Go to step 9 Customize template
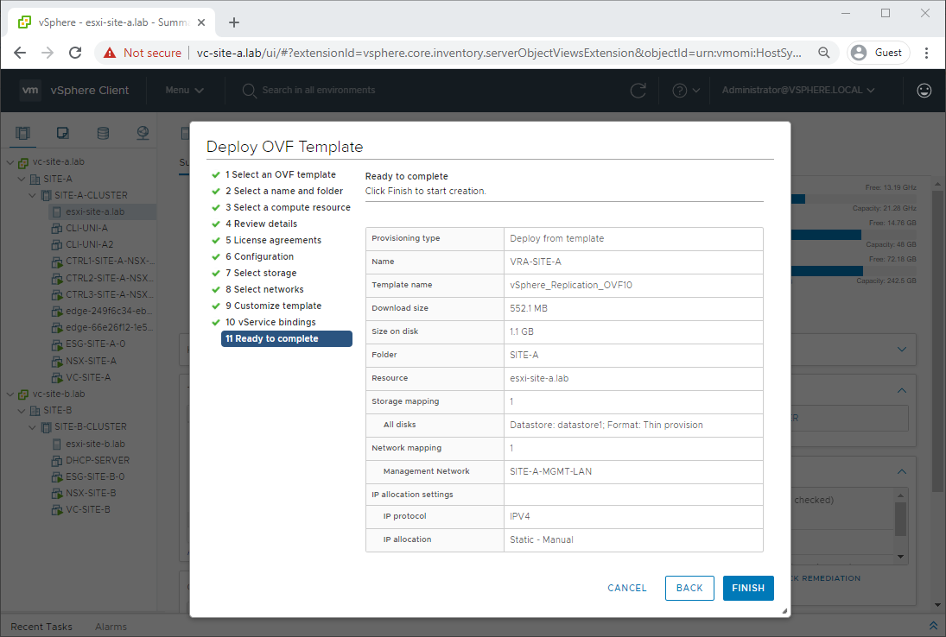Viewport: 946px width, 637px height. [x=273, y=306]
